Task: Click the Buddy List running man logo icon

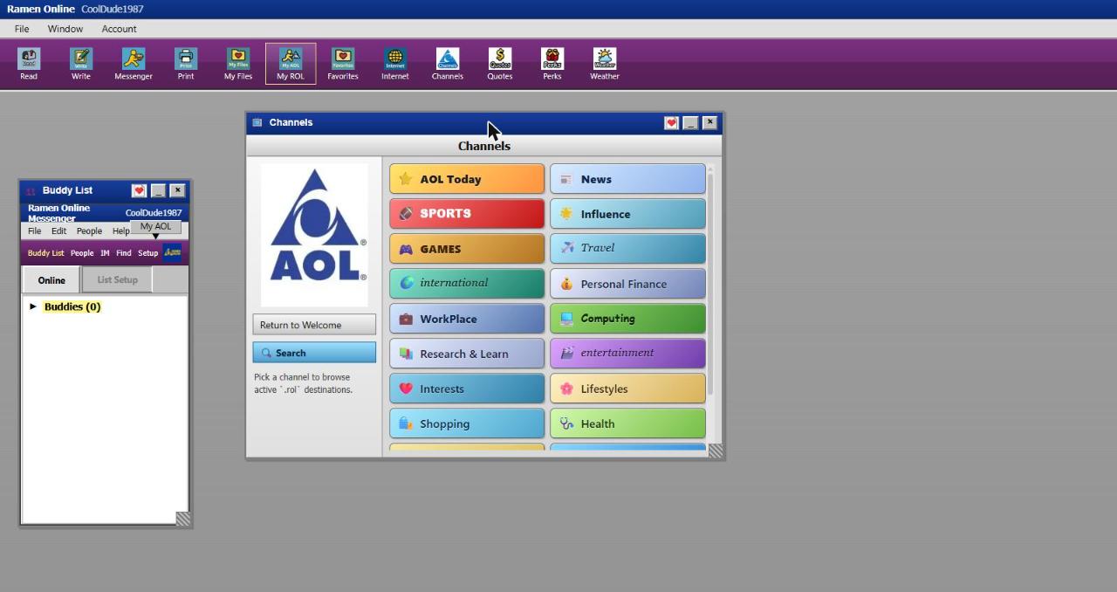Action: pyautogui.click(x=173, y=252)
